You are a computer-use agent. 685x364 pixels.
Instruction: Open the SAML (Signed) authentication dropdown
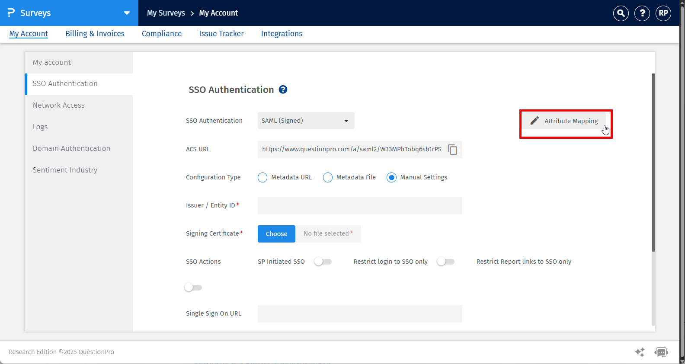pos(306,121)
